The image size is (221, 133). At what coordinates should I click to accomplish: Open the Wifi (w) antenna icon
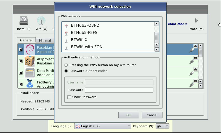point(41,21)
